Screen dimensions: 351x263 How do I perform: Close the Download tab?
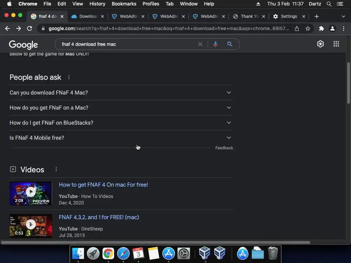point(102,16)
